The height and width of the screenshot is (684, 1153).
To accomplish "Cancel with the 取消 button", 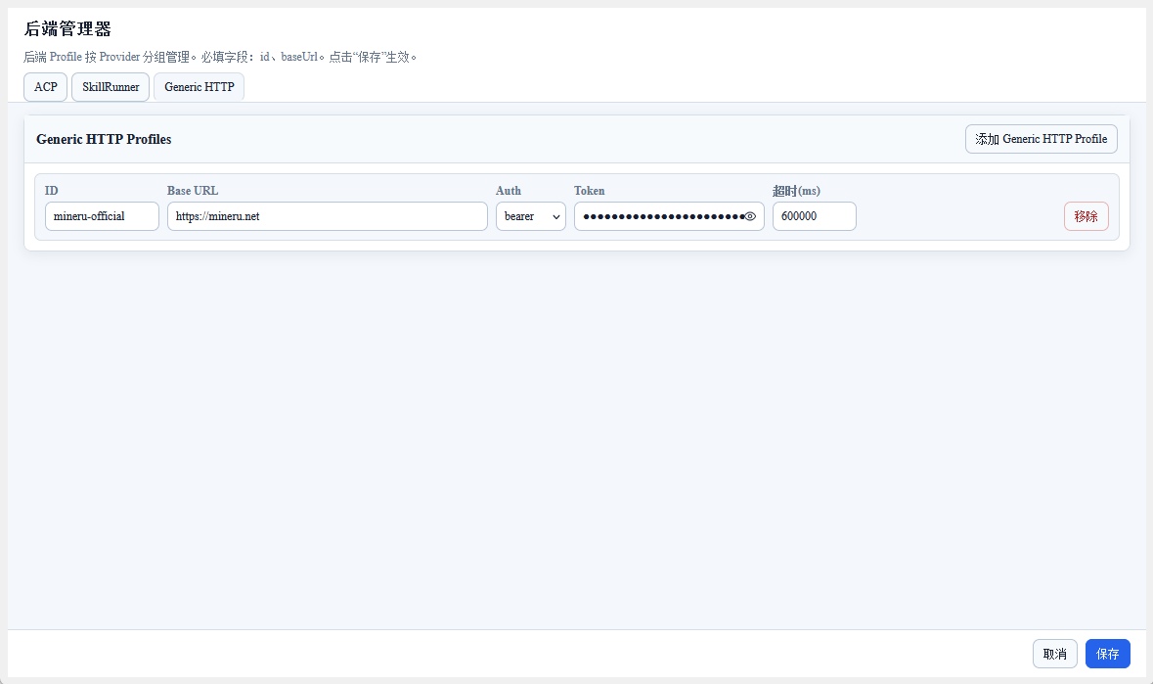I will point(1054,654).
